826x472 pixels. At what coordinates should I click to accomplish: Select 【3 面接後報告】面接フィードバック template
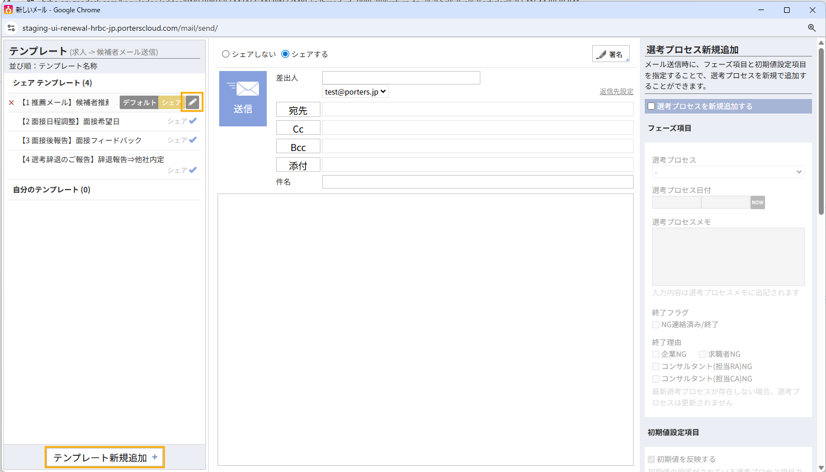tap(81, 140)
